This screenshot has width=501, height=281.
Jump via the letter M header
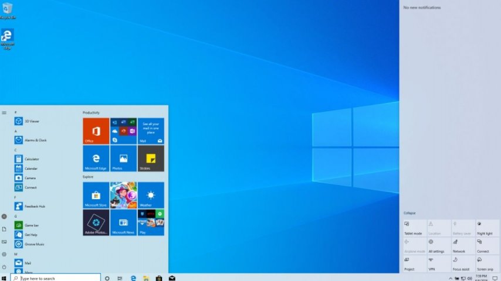tap(16, 254)
